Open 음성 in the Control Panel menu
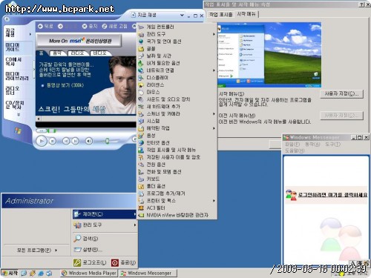The width and height of the screenshot is (371, 278). pyautogui.click(x=177, y=136)
